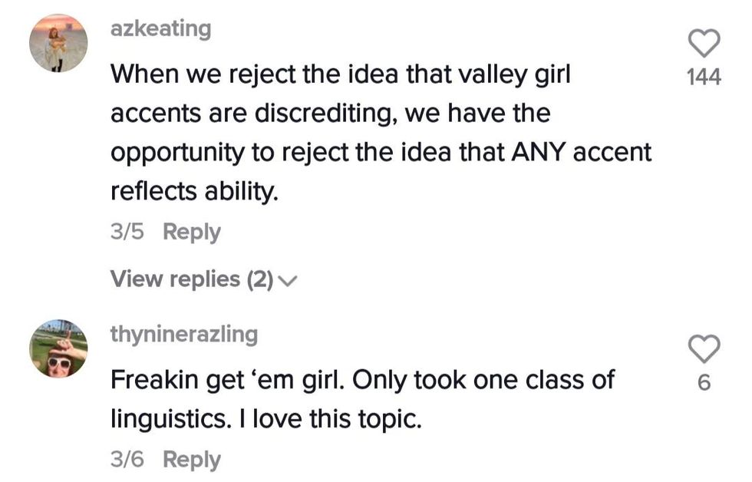Visit the thyninerazling username link

pos(184,334)
